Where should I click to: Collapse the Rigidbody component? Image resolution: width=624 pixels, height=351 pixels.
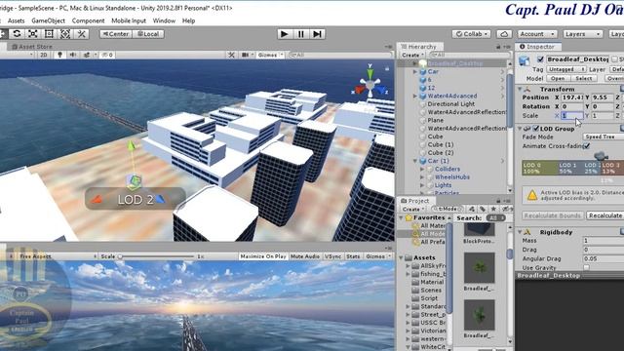pos(520,232)
